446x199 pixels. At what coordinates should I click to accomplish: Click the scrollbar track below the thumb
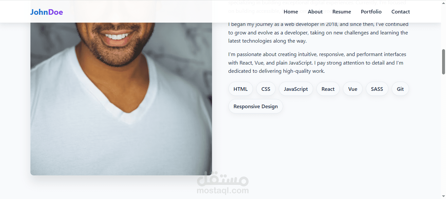443,138
